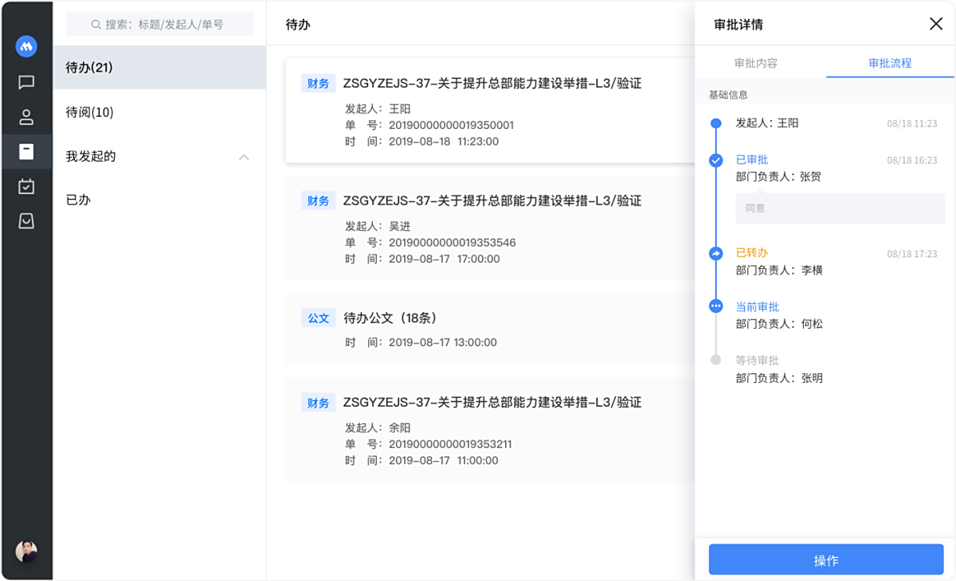This screenshot has height=581, width=956.
Task: Click the 已转办 forward arrow step icon
Action: click(715, 254)
